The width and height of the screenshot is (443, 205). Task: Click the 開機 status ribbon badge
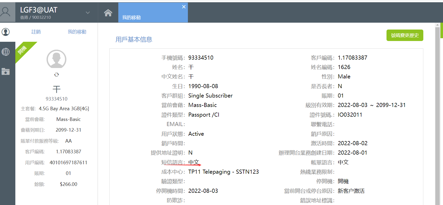[x=22, y=50]
